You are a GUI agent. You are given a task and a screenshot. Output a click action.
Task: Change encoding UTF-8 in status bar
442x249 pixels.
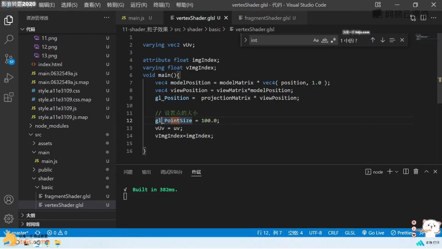coord(315,233)
